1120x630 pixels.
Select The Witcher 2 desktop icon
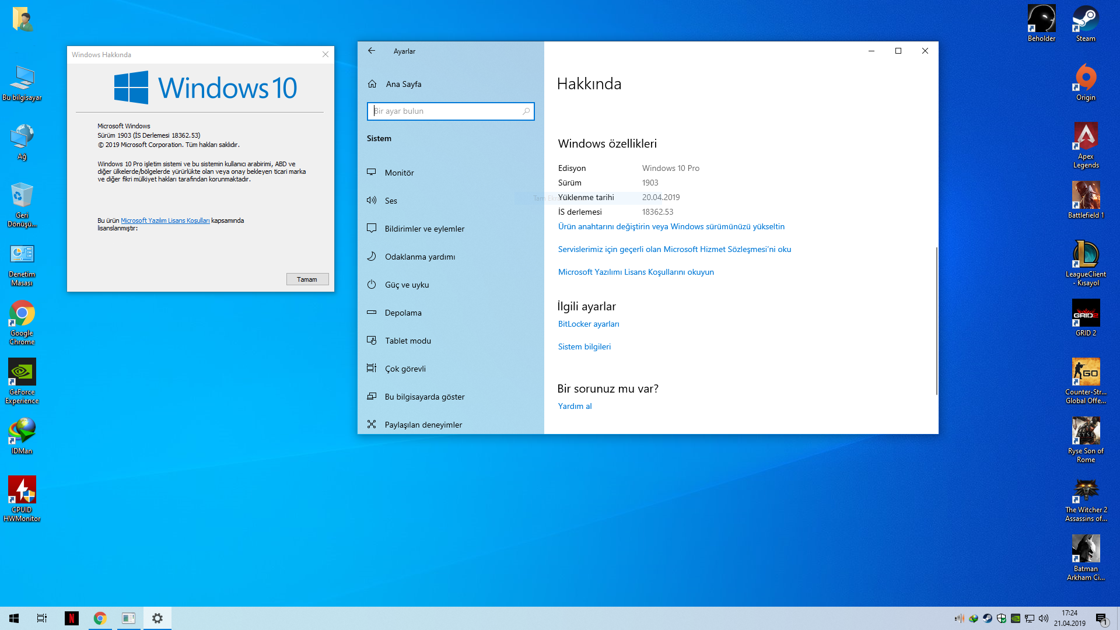[x=1086, y=499]
